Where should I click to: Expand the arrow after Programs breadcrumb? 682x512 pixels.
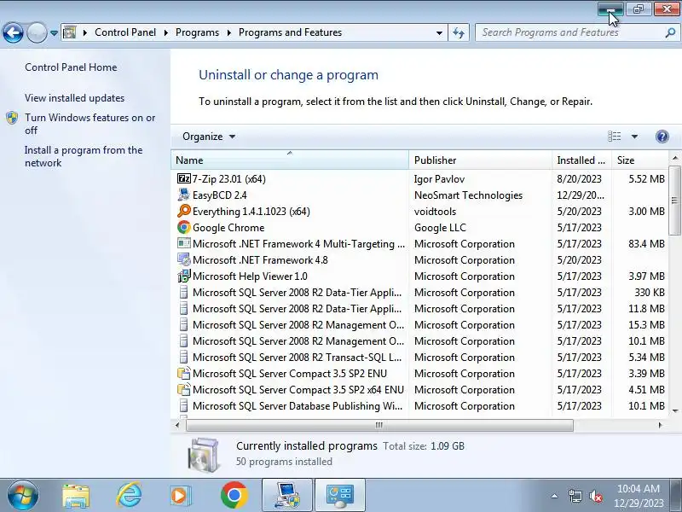[x=228, y=32]
